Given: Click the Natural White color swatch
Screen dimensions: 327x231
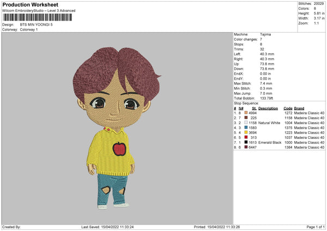Looking at the screenshot, I should [246, 123].
